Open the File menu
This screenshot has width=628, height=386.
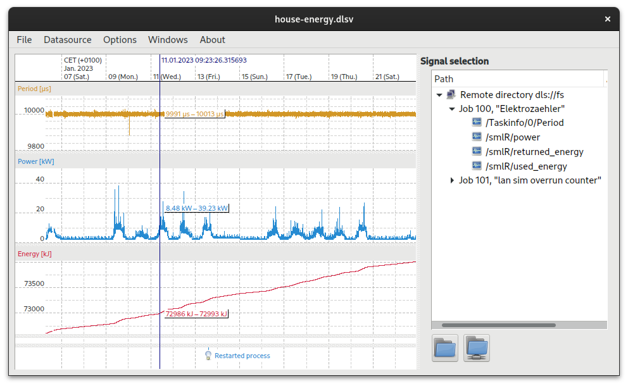pos(24,39)
